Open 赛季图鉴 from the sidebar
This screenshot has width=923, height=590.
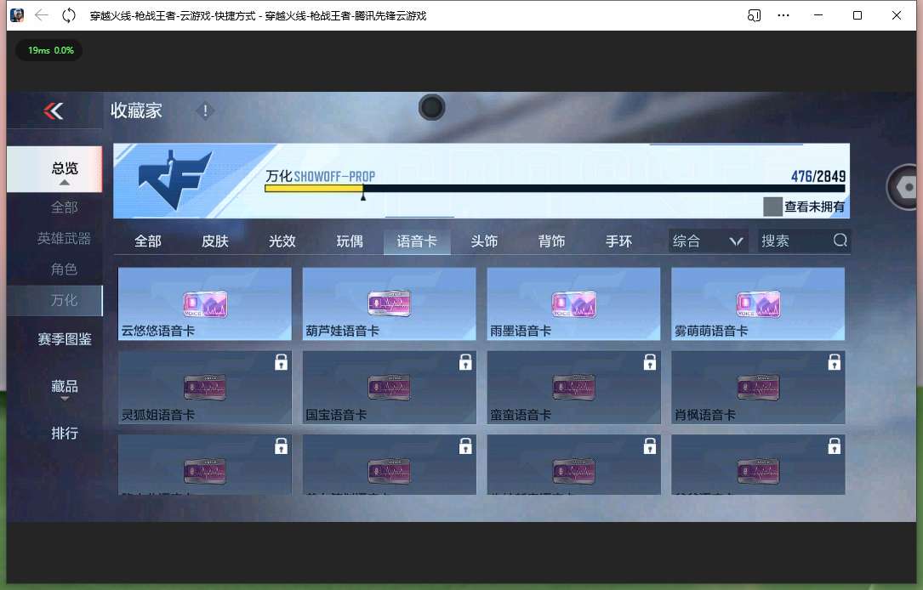[65, 339]
